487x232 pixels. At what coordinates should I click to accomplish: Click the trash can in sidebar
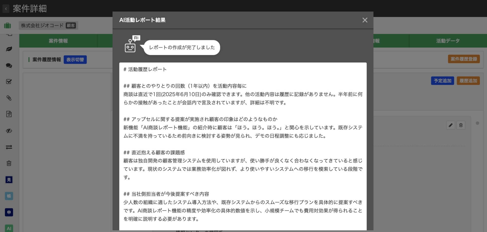pyautogui.click(x=9, y=163)
